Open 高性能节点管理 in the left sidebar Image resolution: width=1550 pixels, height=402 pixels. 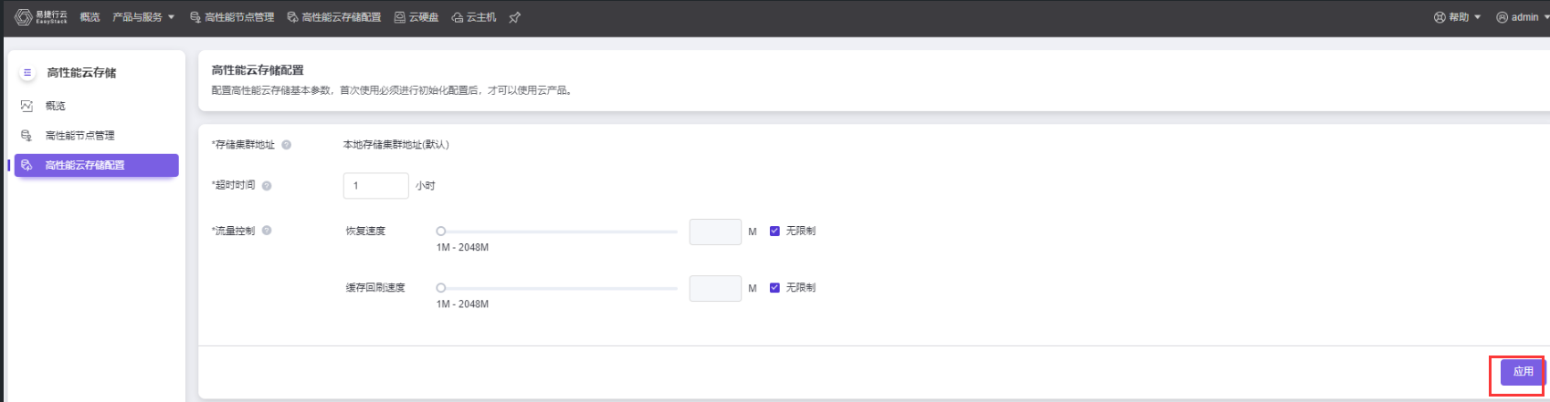tap(79, 136)
